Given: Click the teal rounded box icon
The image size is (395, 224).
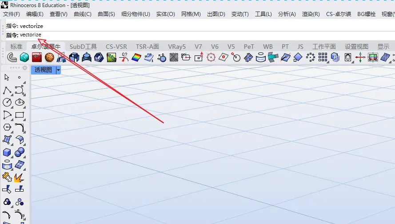Looking at the screenshot, I should click(x=24, y=57).
